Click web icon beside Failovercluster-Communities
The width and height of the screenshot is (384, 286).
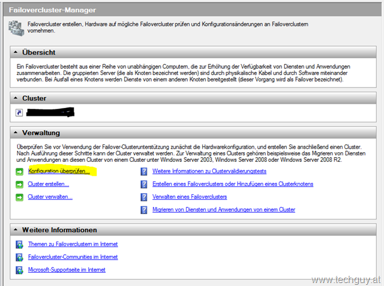19,257
